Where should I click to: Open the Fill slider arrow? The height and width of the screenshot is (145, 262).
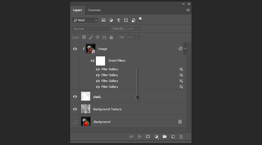pyautogui.click(x=139, y=37)
